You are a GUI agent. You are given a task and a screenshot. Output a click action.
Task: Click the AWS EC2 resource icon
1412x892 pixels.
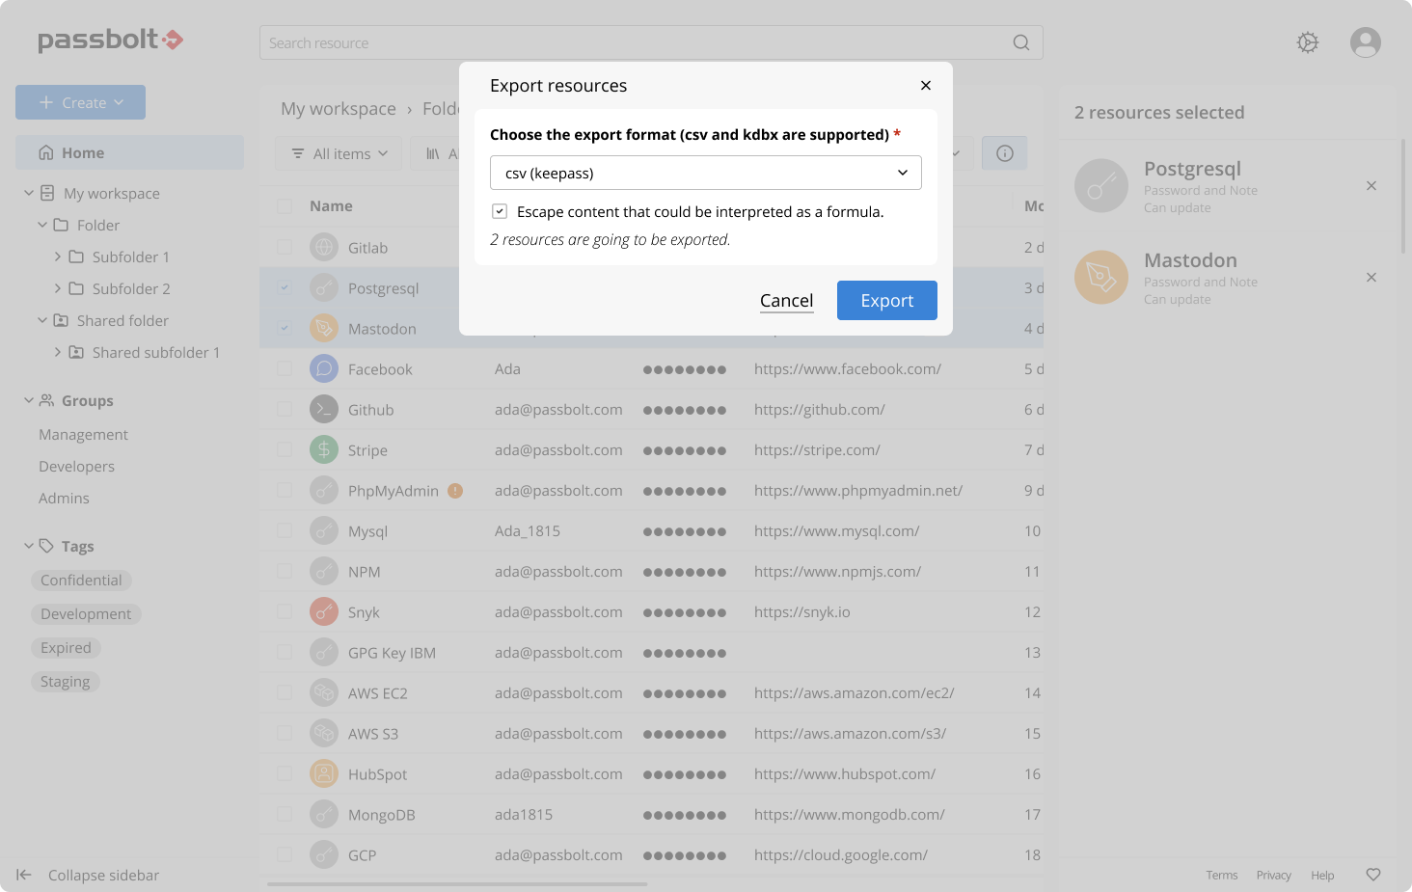[324, 693]
